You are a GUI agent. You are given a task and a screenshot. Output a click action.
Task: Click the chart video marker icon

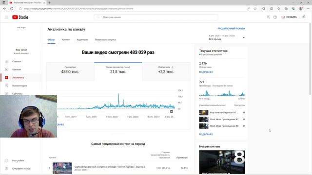tap(172, 111)
